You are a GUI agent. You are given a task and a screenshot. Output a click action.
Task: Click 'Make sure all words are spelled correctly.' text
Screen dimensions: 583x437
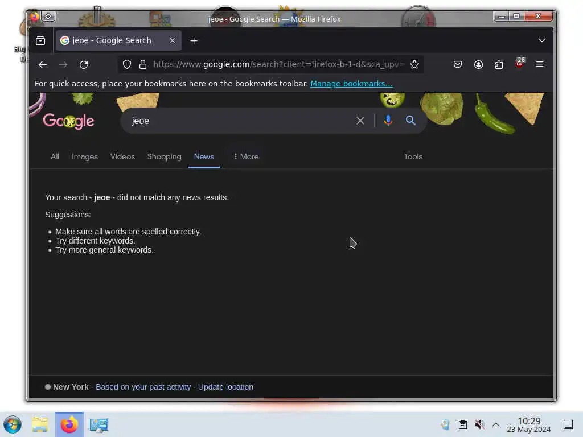[x=128, y=232]
